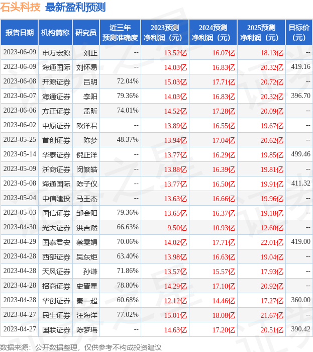Click date 2023-05-25

[x=20, y=140]
